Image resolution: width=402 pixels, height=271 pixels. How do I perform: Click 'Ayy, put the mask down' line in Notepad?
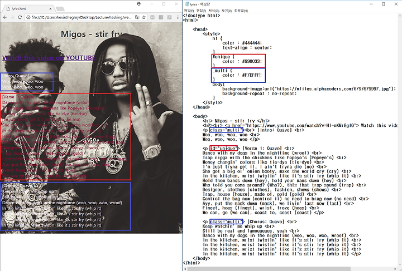pos(278,203)
